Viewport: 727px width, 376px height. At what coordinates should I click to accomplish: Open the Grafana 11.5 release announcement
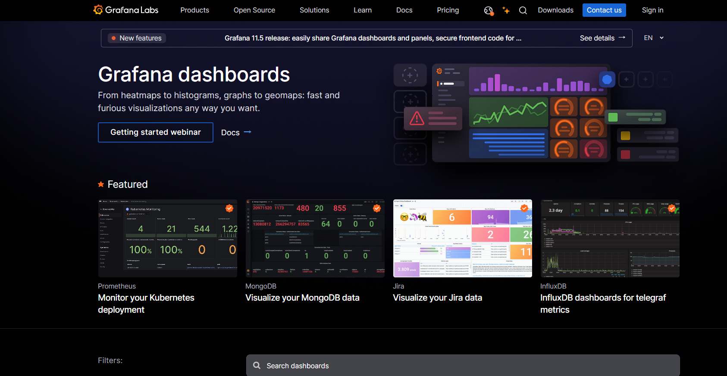click(x=373, y=38)
